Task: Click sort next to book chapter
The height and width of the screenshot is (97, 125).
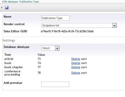Action: coord(84,67)
